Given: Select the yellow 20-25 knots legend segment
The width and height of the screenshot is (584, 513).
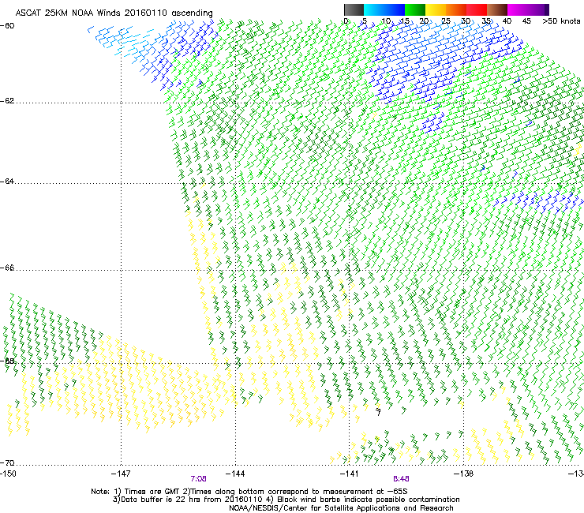Looking at the screenshot, I should click(x=436, y=9).
